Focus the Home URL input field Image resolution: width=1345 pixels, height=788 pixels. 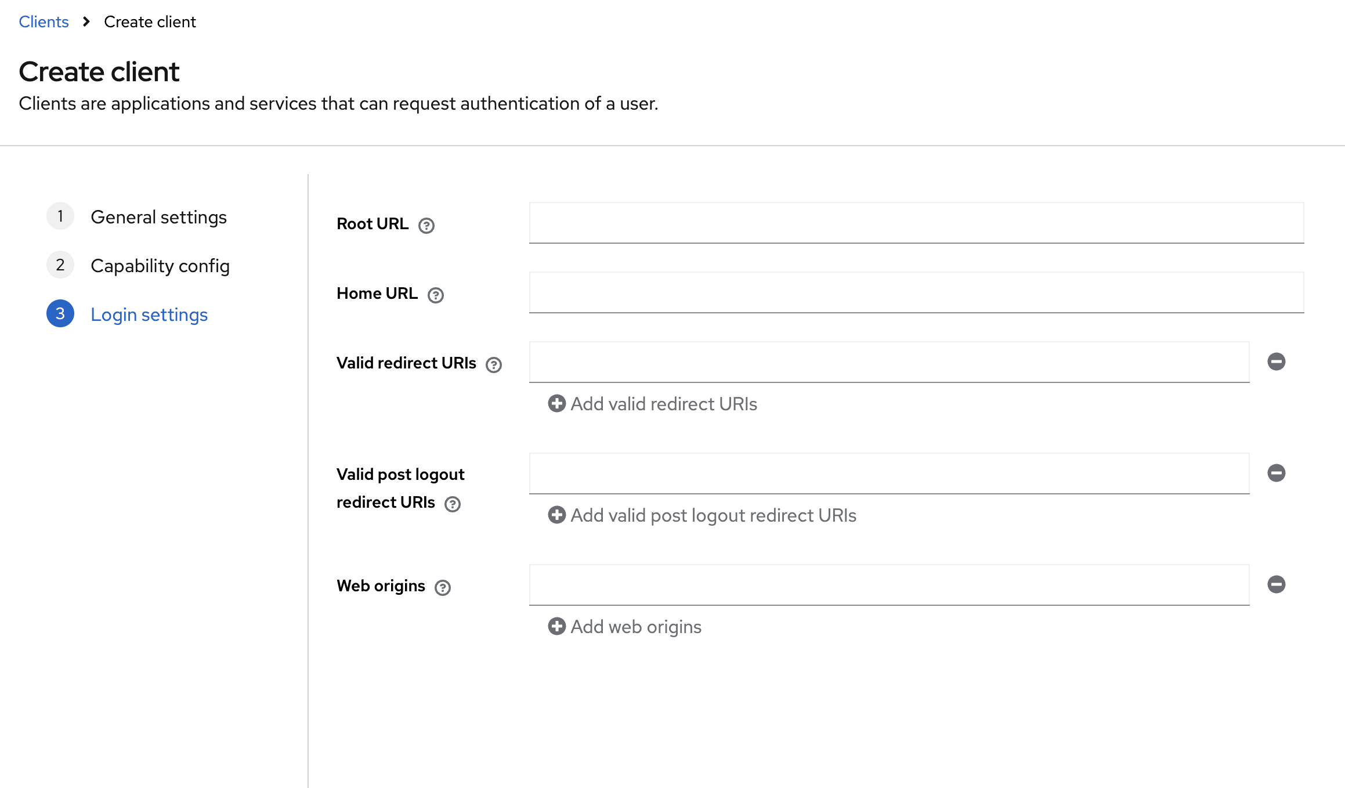916,292
